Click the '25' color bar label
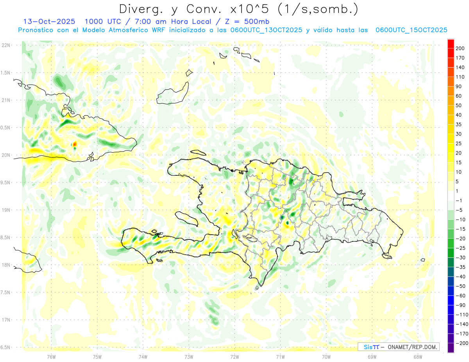Viewport: 469px width, 362px height. (459, 143)
